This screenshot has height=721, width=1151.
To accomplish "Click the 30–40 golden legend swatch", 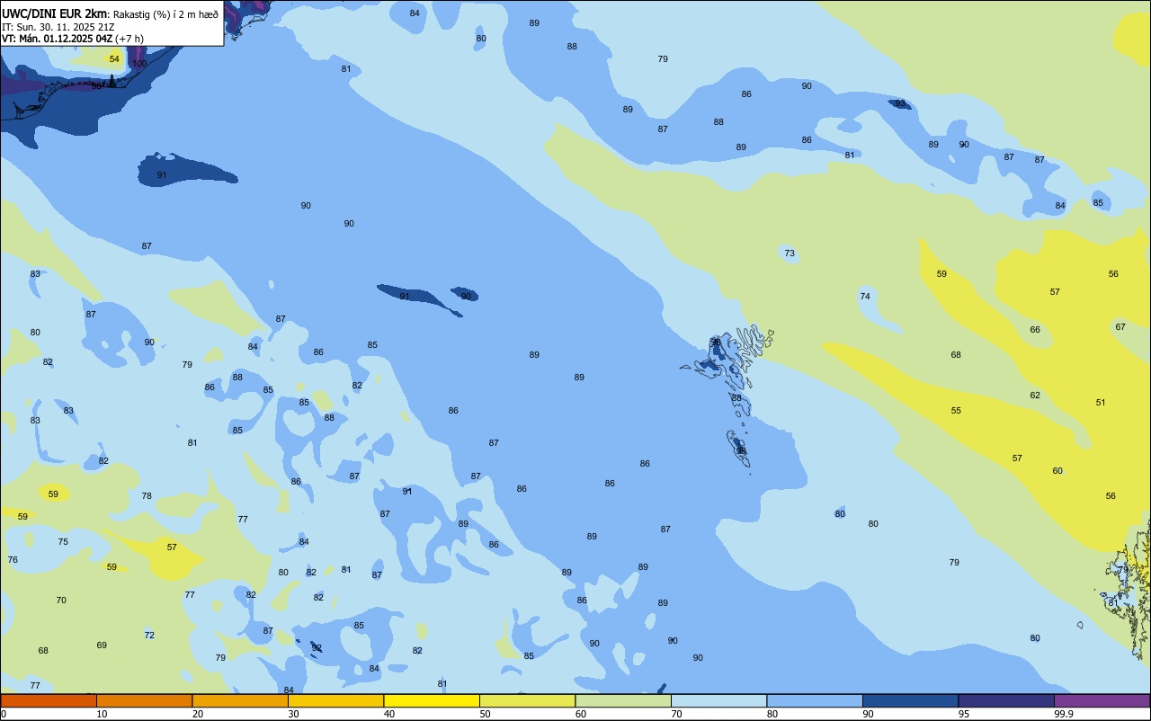I will (335, 700).
